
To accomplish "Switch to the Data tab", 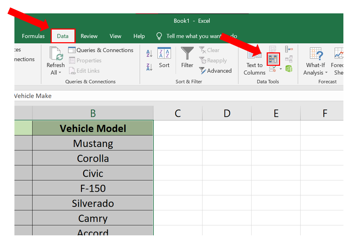I will [x=63, y=36].
